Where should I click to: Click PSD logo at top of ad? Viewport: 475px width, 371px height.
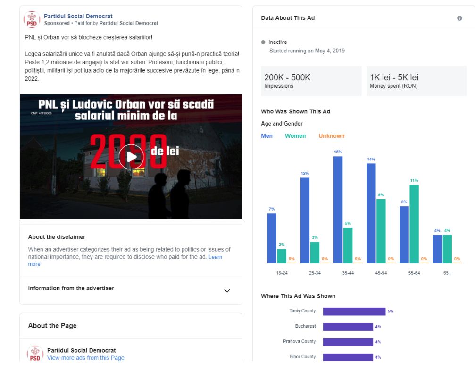point(32,19)
